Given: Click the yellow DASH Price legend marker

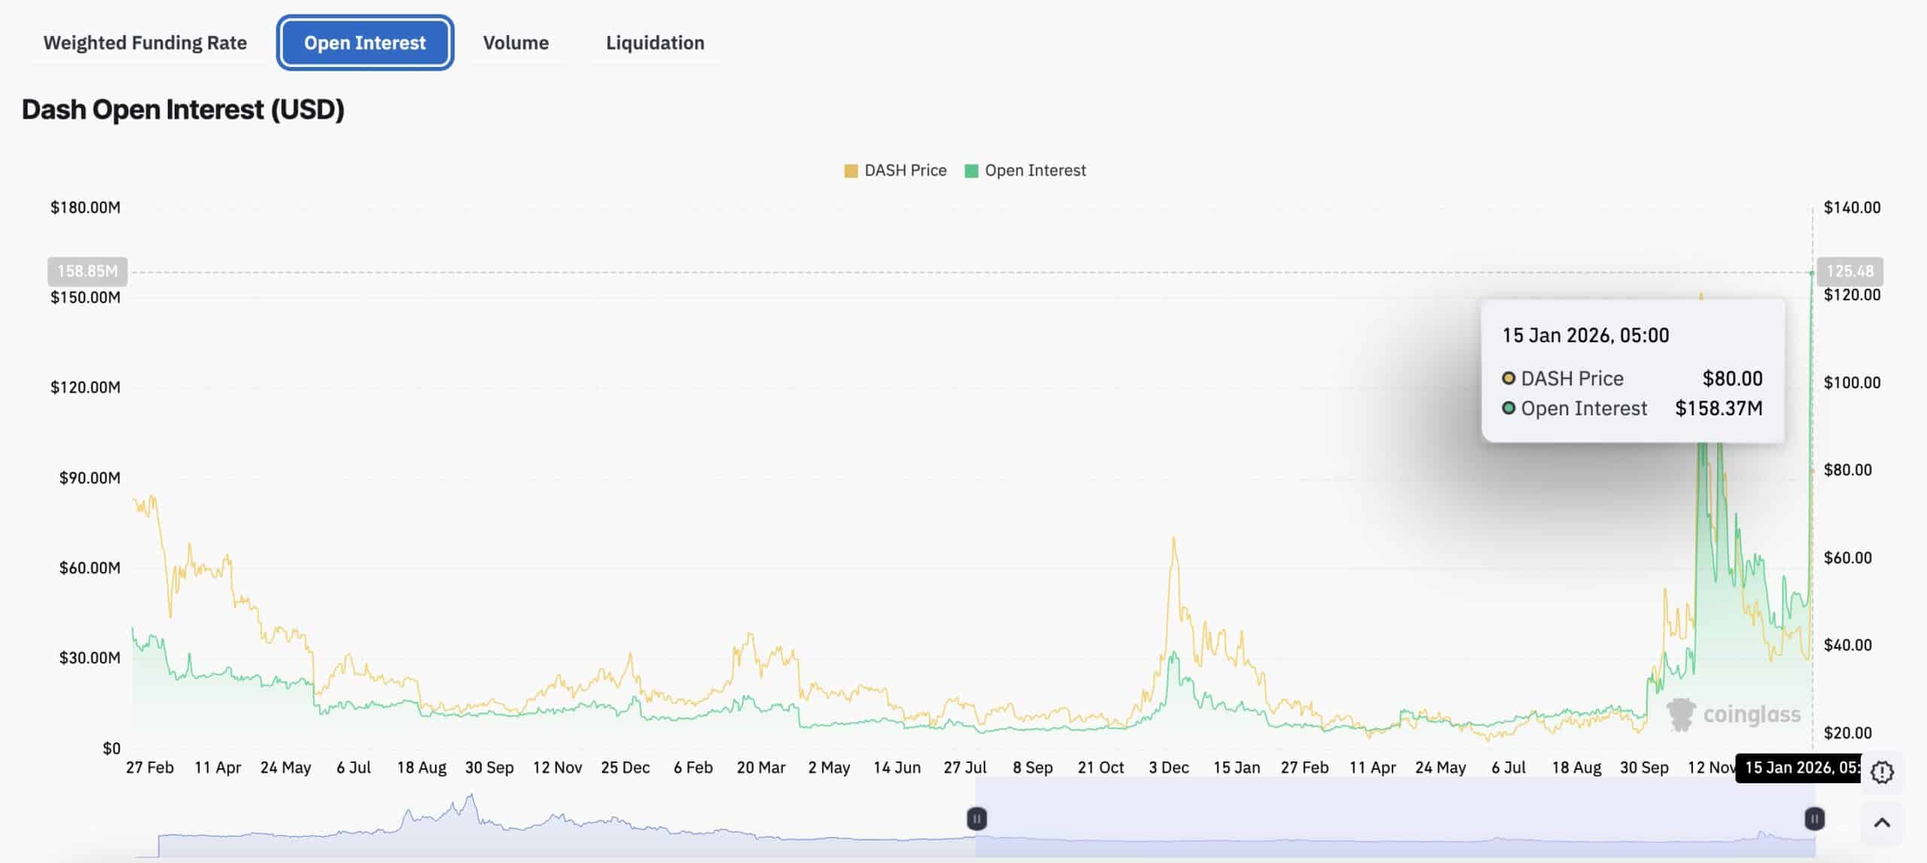Looking at the screenshot, I should [x=851, y=170].
